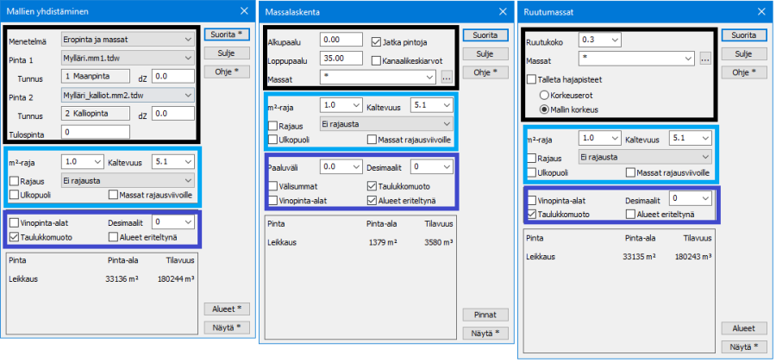Check the Välisummat option in Massalaskenta
The height and width of the screenshot is (362, 776).
[272, 185]
